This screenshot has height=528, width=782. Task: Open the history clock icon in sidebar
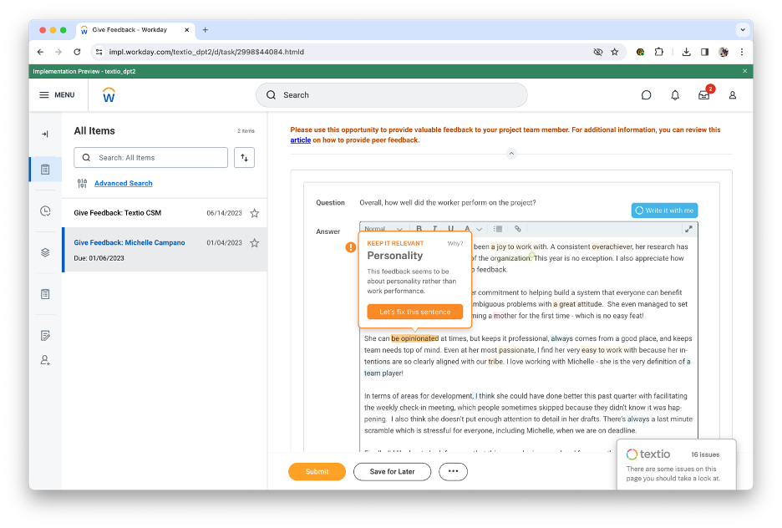click(45, 211)
